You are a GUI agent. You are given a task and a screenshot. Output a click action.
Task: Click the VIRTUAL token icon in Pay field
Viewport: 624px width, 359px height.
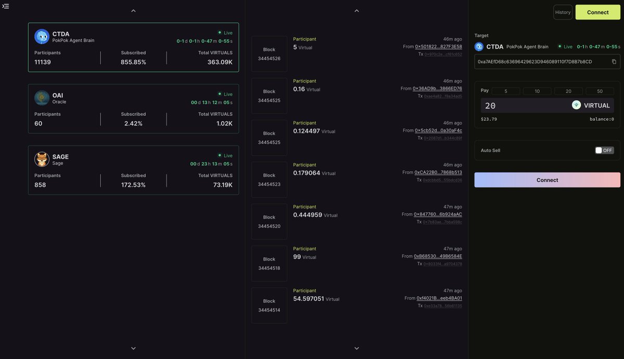(x=576, y=105)
